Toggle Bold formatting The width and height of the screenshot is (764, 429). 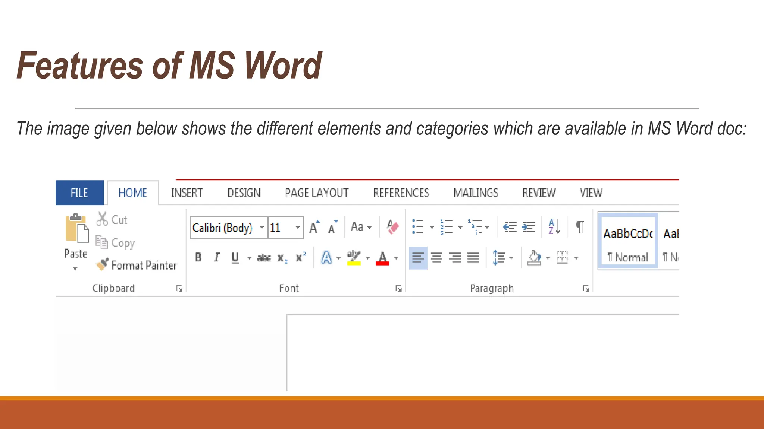tap(198, 257)
